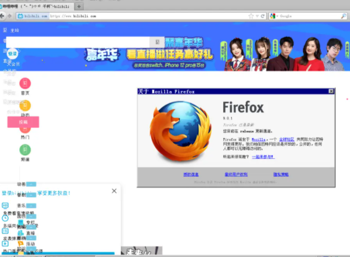
Task: Click the bilibili page search input box
Action: 78,42
